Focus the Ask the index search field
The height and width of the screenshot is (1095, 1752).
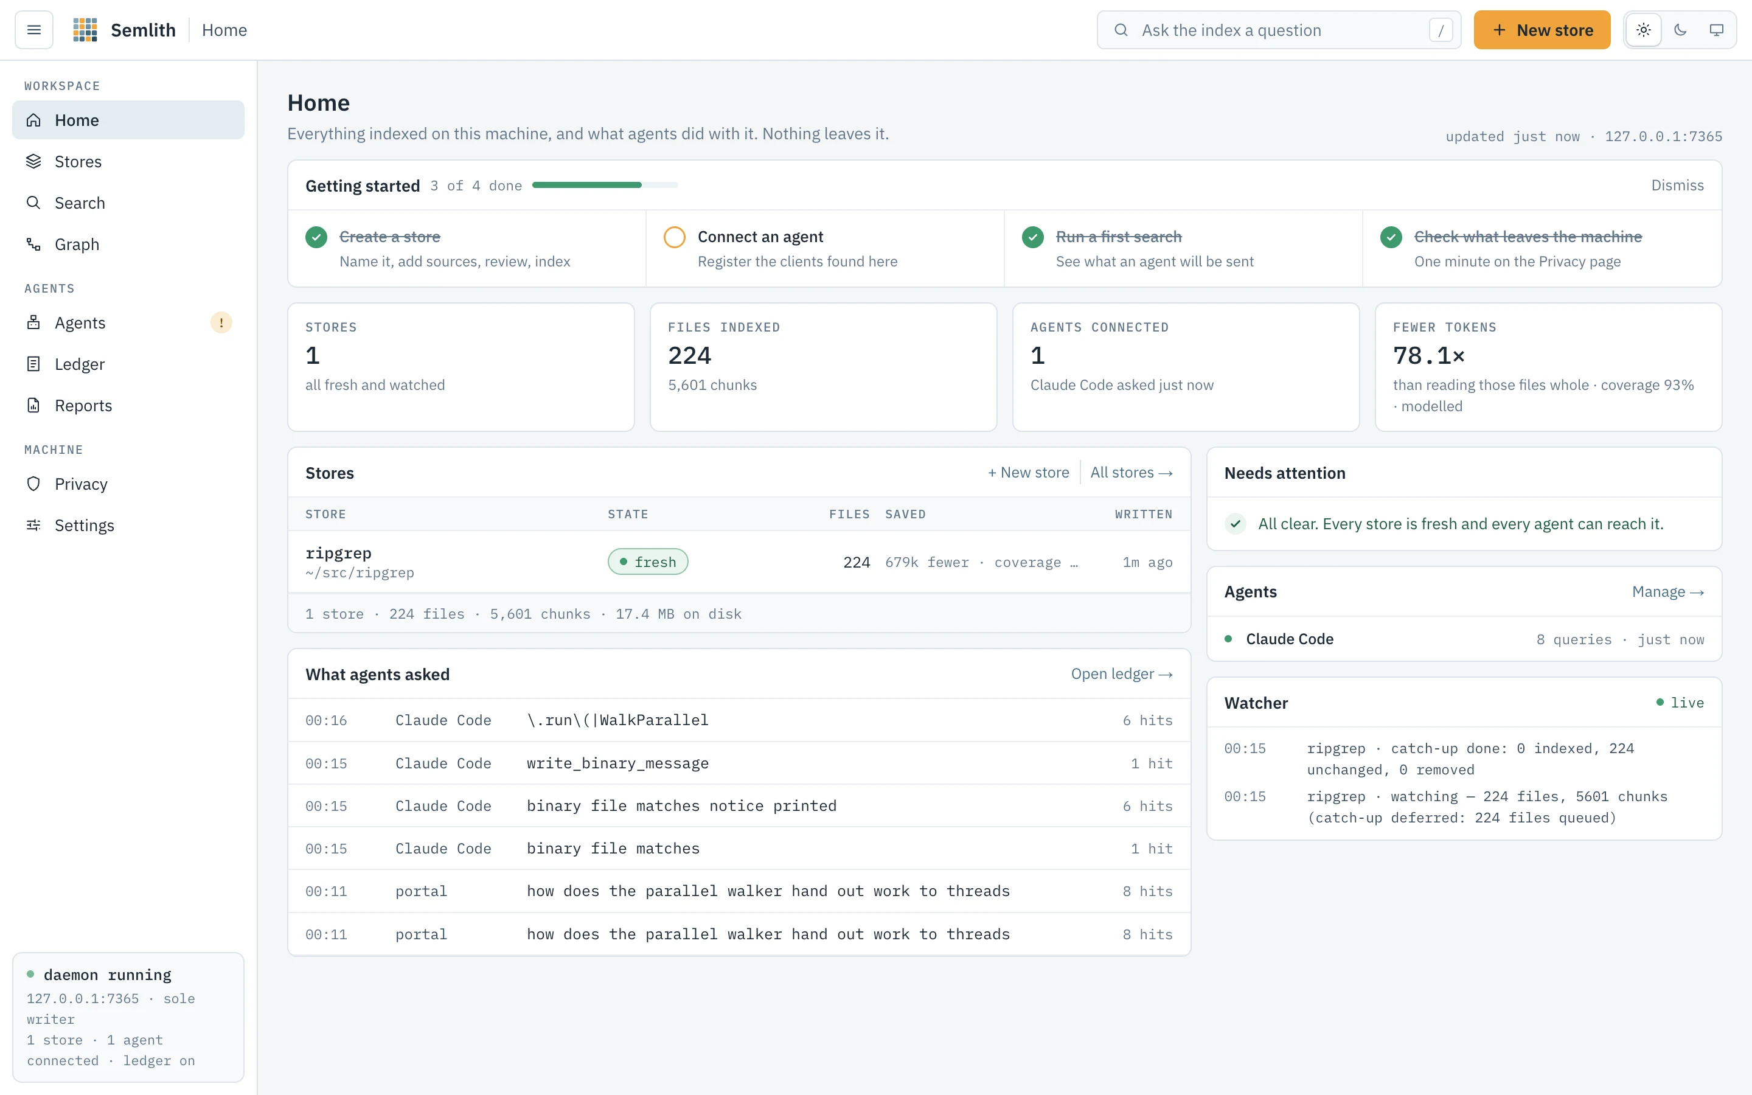[1279, 30]
